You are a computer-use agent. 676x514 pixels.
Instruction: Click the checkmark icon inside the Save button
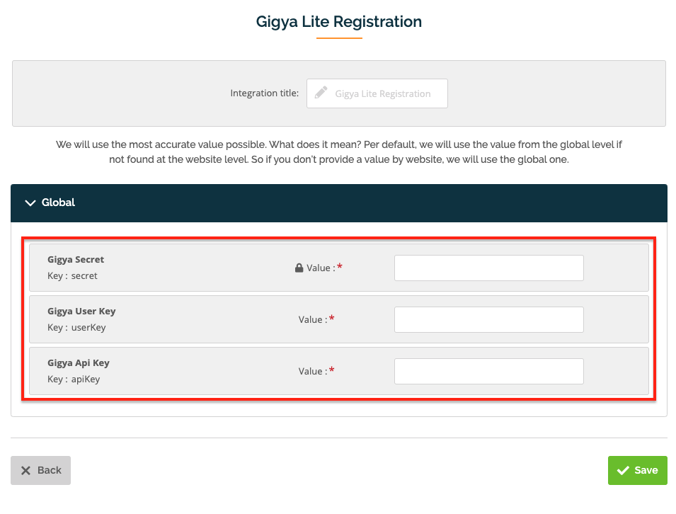pos(624,469)
